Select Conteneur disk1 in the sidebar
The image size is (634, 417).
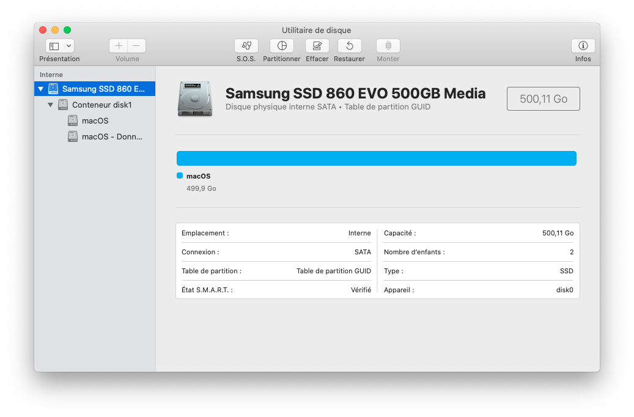click(x=101, y=105)
